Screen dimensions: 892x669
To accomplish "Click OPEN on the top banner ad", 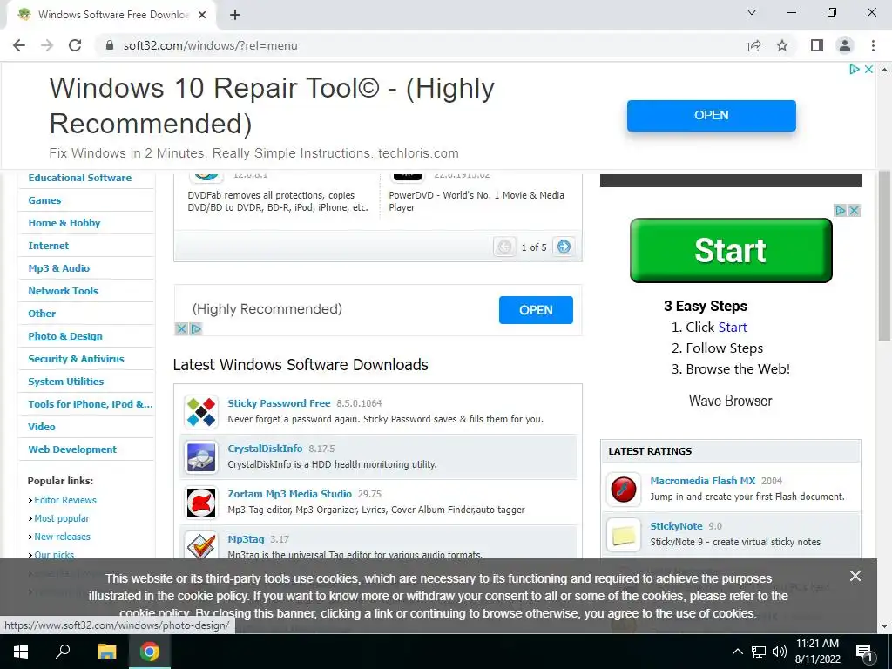I will pyautogui.click(x=711, y=116).
